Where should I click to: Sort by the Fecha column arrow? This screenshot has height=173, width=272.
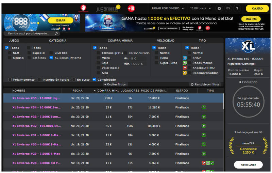(95, 91)
